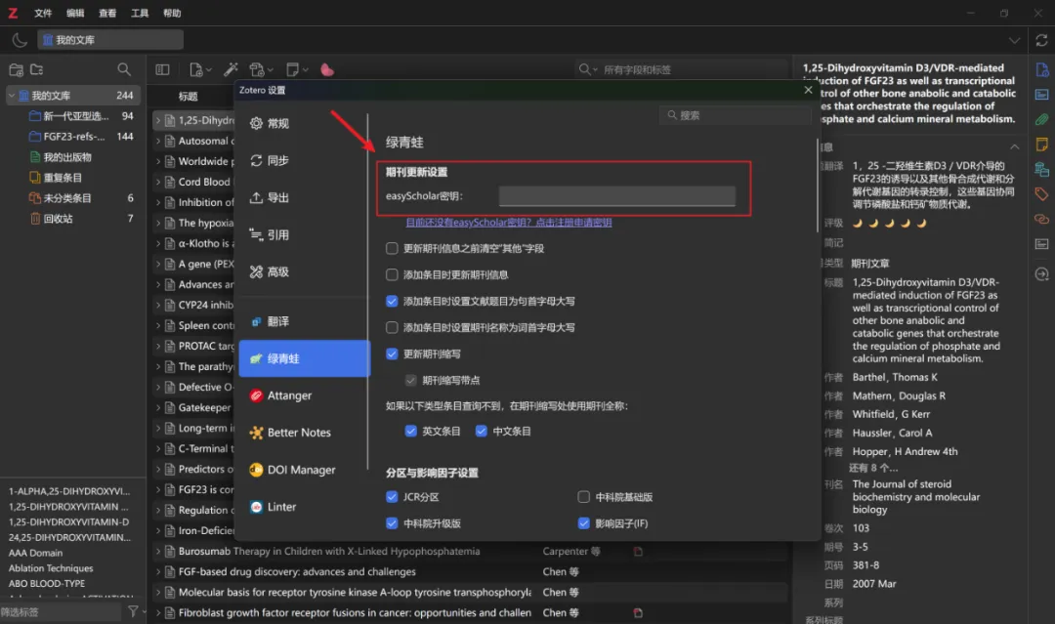This screenshot has height=624, width=1055.
Task: Click the pink plugin toolbar icon
Action: tap(327, 70)
